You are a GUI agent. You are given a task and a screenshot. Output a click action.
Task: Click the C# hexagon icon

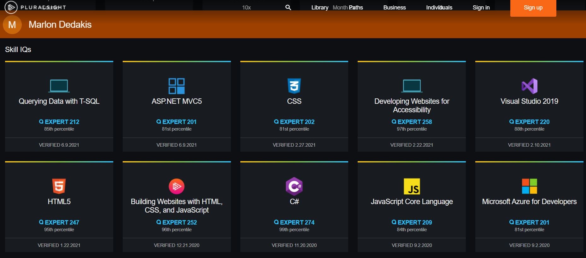294,186
